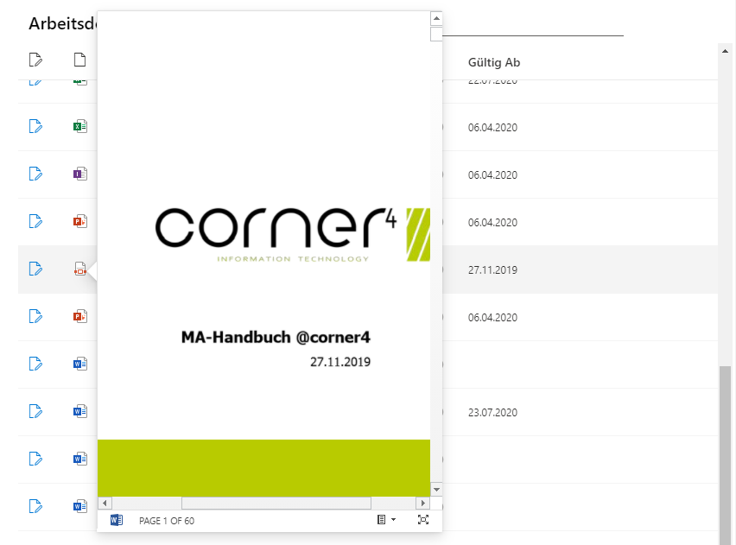This screenshot has width=736, height=545.
Task: Click Word file icon in 23.07.2020 row
Action: pyautogui.click(x=80, y=412)
